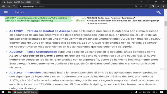The width and height of the screenshot is (167, 94).
Task: Share this page via share icon
Action: click(141, 6)
